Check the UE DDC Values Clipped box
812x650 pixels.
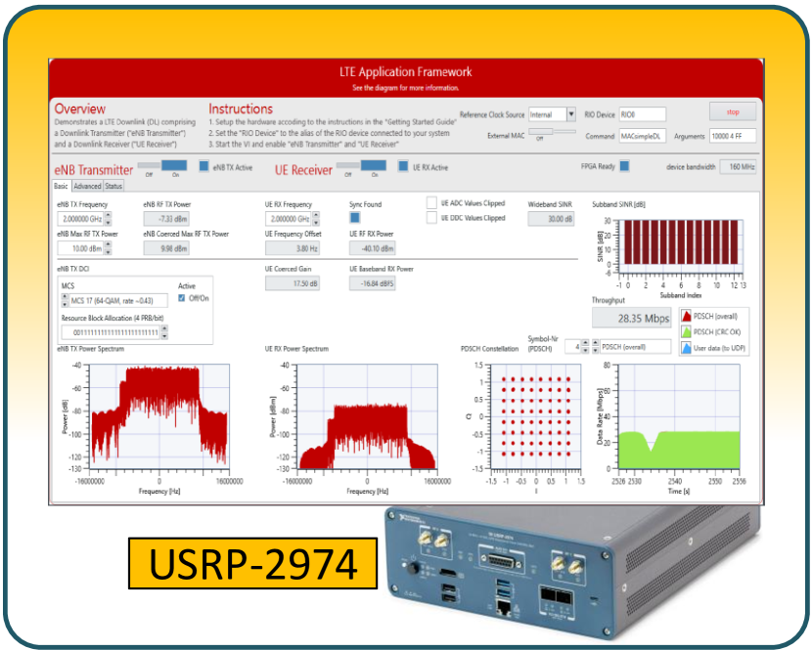(x=431, y=218)
